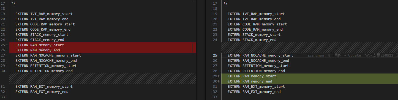Screen dimensions: 398x100
Task: Click "EXTERN RETENTION_memory_start" on left line 29
Action: click(46, 66)
